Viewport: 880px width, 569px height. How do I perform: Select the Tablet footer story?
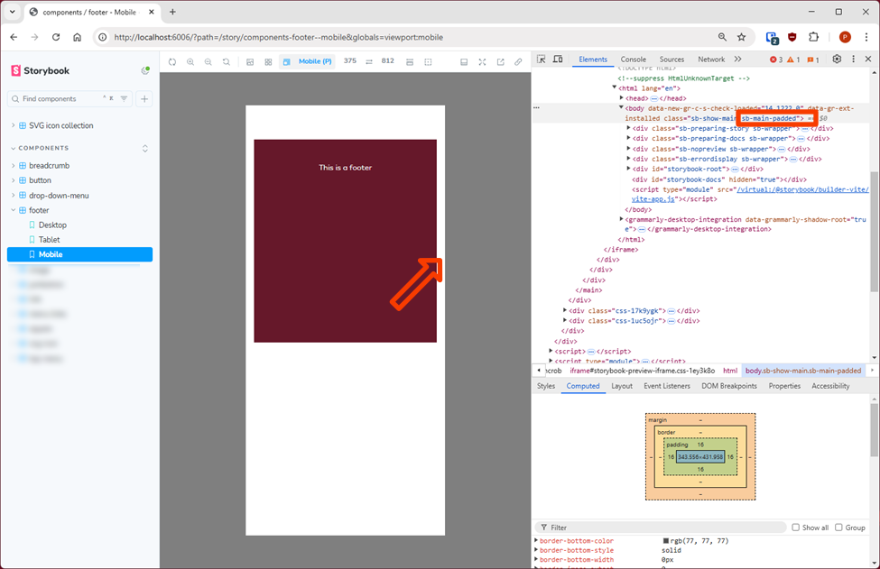click(49, 239)
